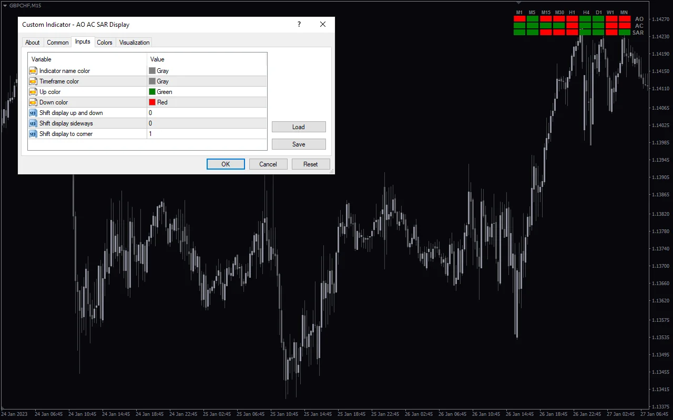Click the question mark help icon in dialog title

click(x=299, y=24)
